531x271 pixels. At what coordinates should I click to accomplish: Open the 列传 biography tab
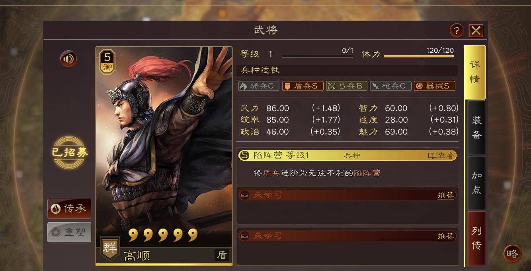point(476,238)
